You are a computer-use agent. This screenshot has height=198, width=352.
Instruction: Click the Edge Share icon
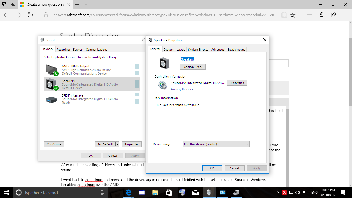334,15
